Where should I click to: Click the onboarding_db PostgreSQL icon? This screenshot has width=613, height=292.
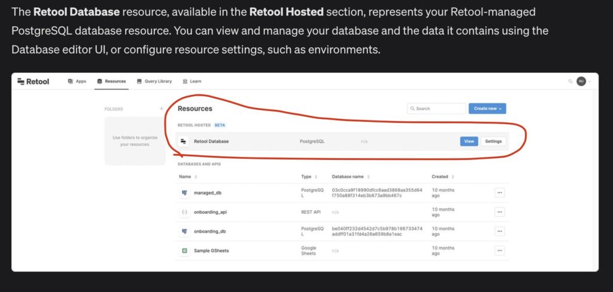click(184, 231)
